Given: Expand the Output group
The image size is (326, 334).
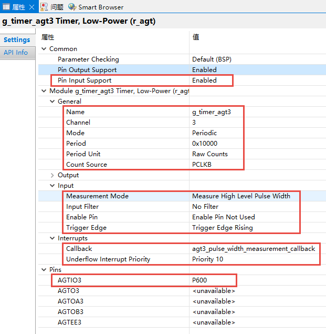Looking at the screenshot, I should pos(52,175).
